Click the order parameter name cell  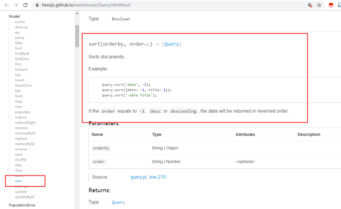(99, 162)
